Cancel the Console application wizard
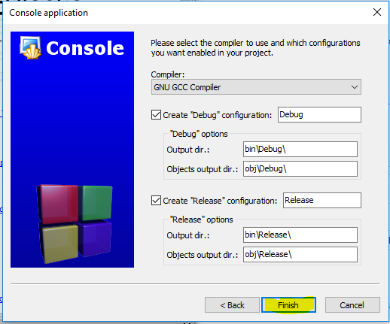This screenshot has width=390, height=324. click(x=352, y=305)
